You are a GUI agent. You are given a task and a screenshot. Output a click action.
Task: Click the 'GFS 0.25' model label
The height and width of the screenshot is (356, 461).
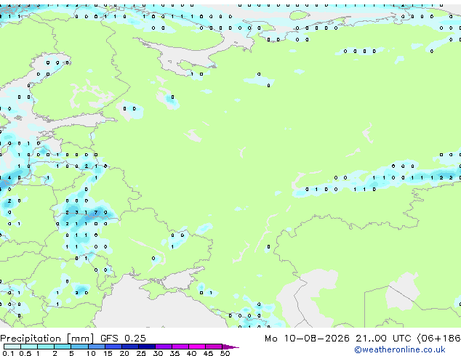click(123, 339)
